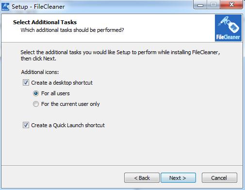The height and width of the screenshot is (190, 245).
Task: Click the FileCleaner spray bottle logo
Action: (x=228, y=28)
